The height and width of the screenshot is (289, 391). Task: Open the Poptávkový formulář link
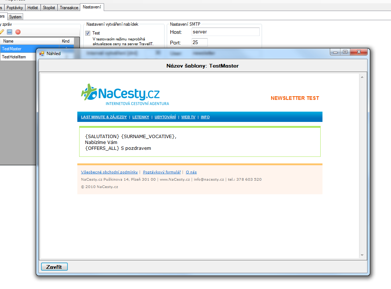tap(162, 172)
